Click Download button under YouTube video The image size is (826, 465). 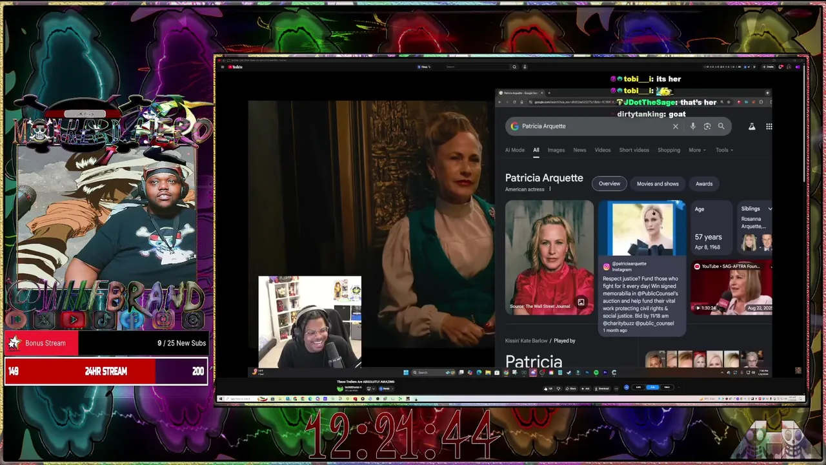(x=602, y=388)
